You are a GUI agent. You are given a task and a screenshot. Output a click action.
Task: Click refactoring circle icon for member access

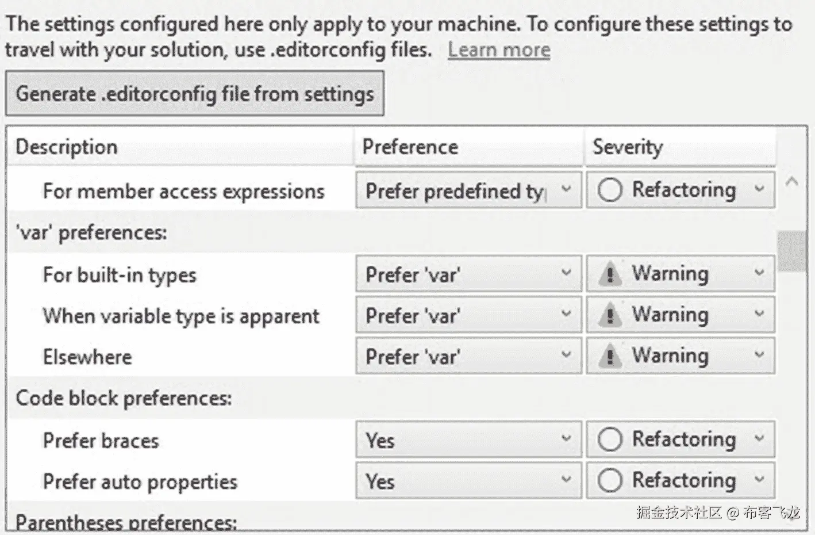pyautogui.click(x=610, y=190)
